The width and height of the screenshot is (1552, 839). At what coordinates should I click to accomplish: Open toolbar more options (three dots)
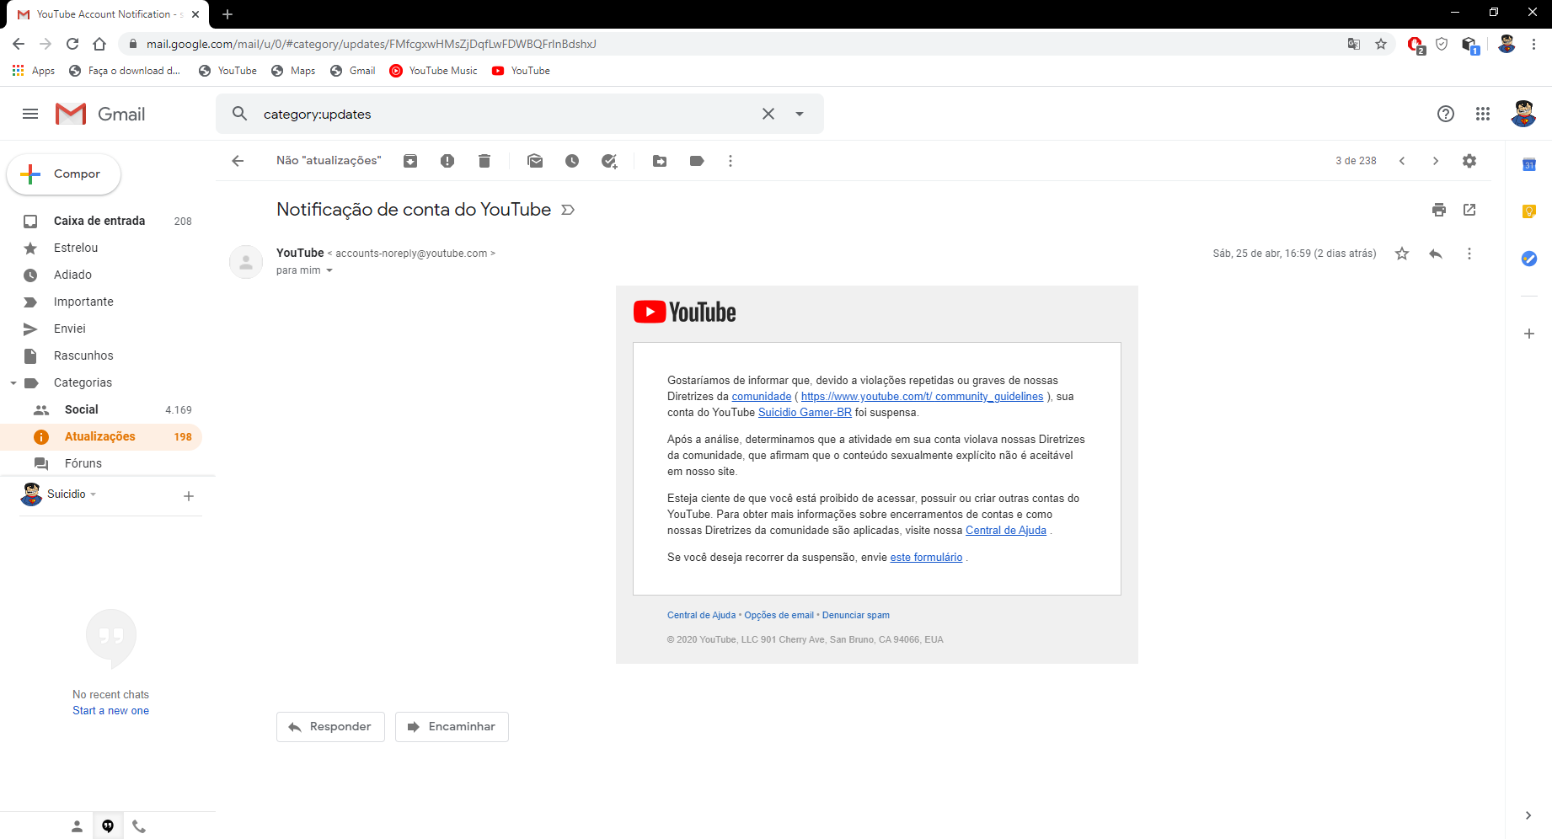(x=731, y=161)
